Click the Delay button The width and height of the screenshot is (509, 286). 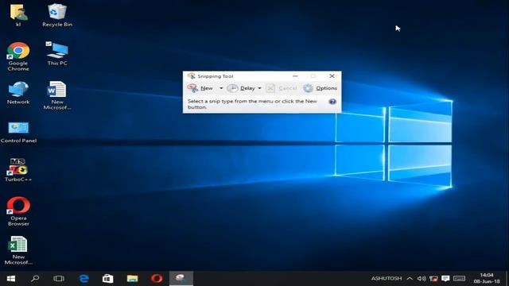tap(241, 88)
